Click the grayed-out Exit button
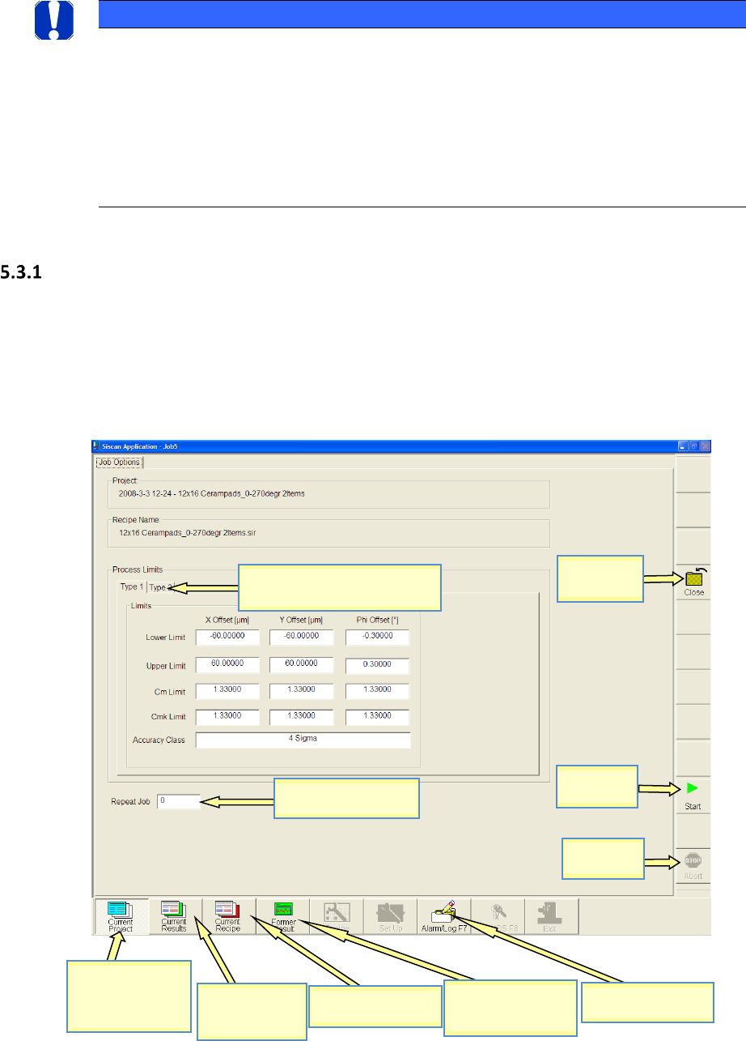This screenshot has width=746, height=1041. [x=551, y=916]
